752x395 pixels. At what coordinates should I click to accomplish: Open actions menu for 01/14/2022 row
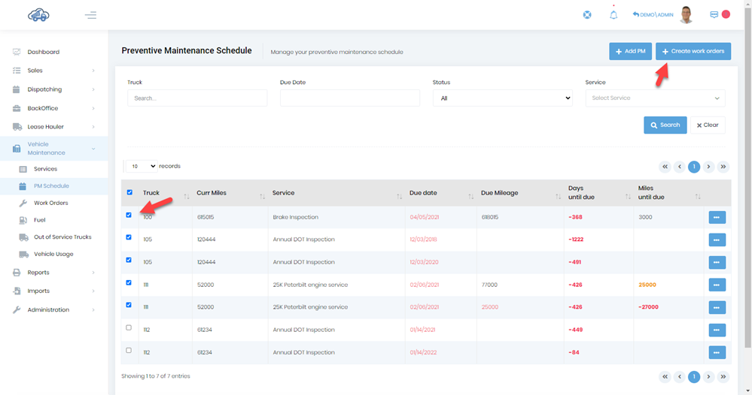pyautogui.click(x=717, y=352)
